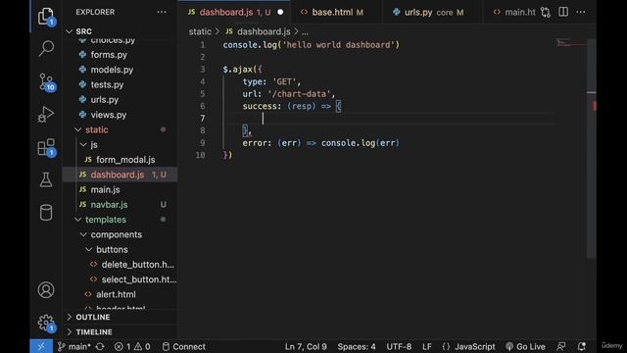Open the Source Control view icon
Viewport: 627px width, 353px height.
[x=46, y=82]
